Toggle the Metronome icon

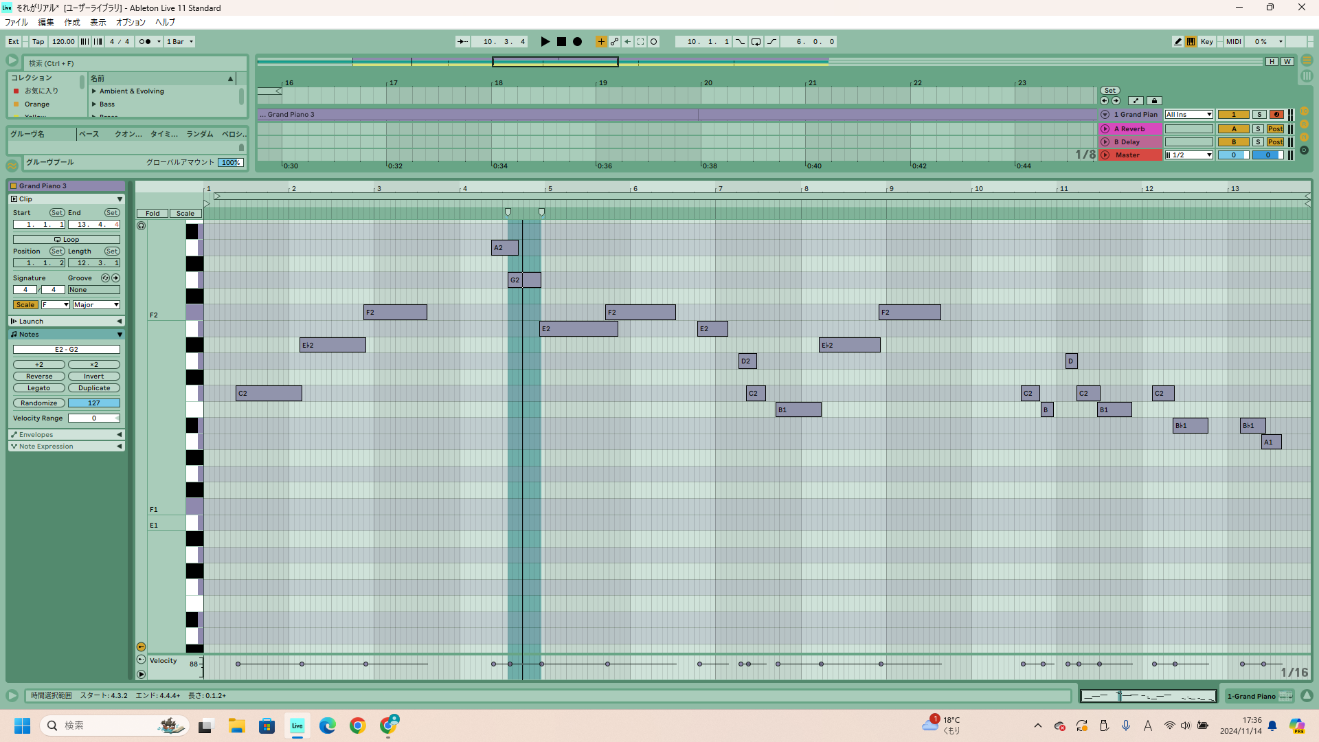coord(144,42)
